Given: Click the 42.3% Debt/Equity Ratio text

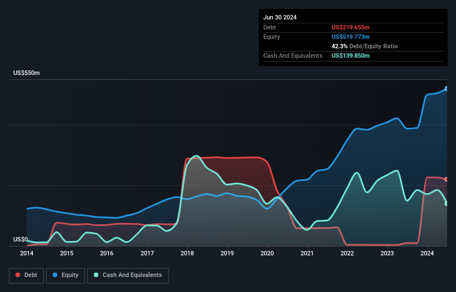Looking at the screenshot, I should pos(364,46).
